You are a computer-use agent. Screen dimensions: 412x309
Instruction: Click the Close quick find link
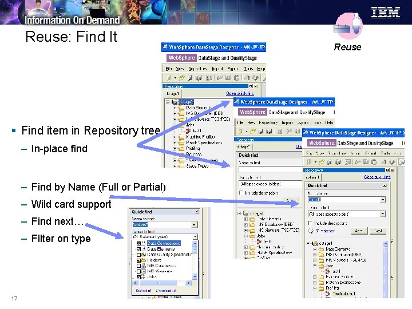click(x=377, y=177)
